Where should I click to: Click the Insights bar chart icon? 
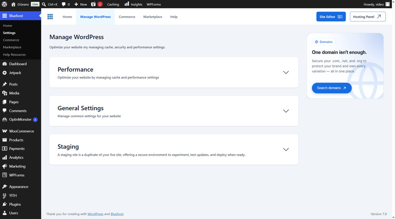[x=127, y=4]
